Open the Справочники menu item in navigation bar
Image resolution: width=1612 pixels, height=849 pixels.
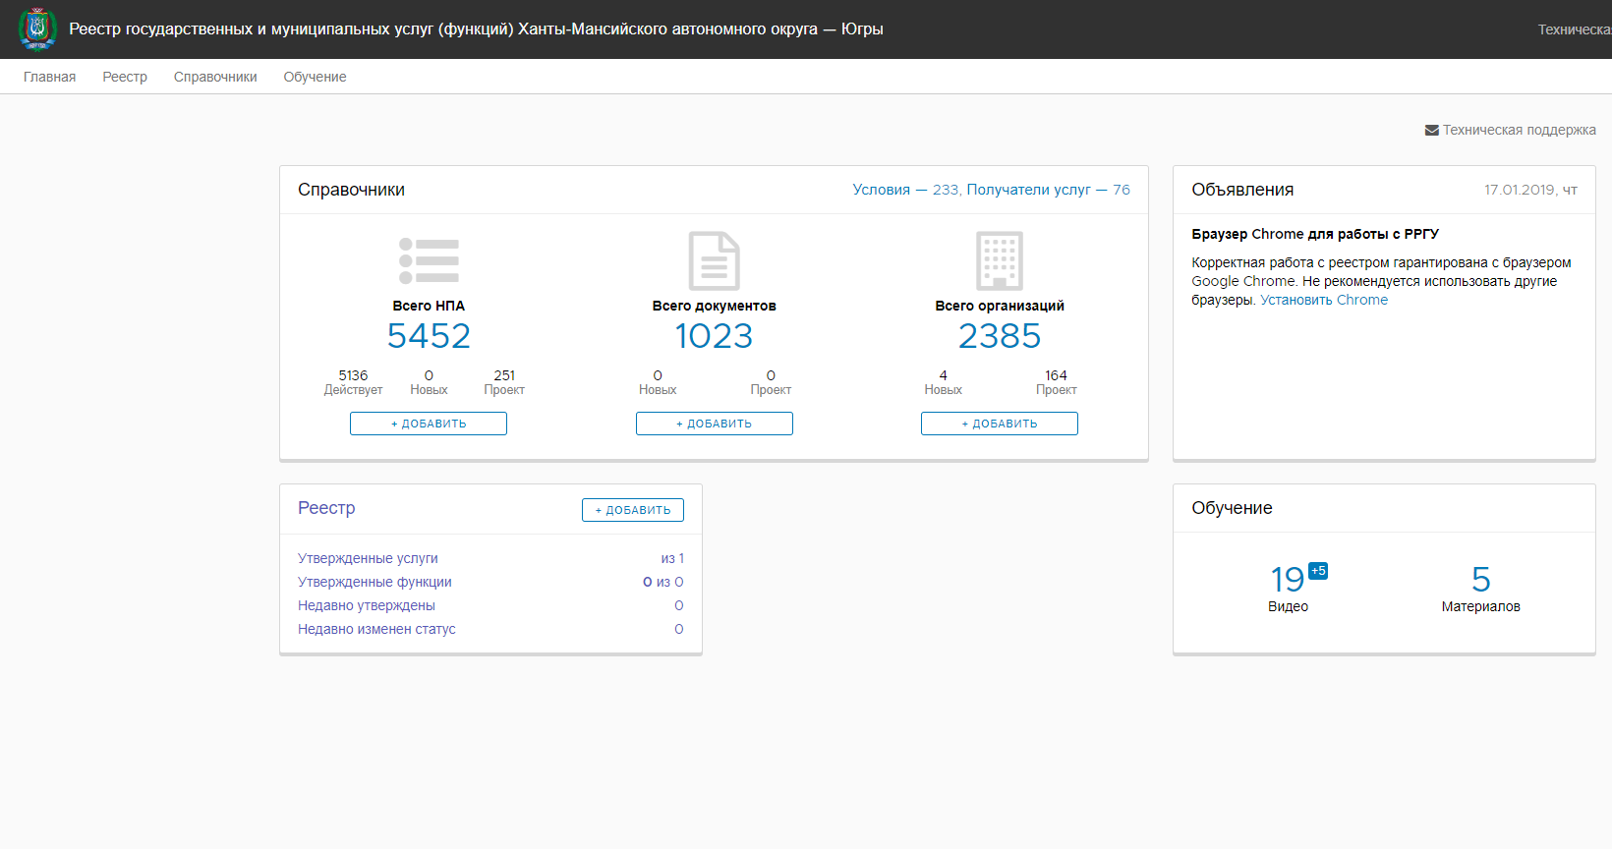[x=215, y=77]
